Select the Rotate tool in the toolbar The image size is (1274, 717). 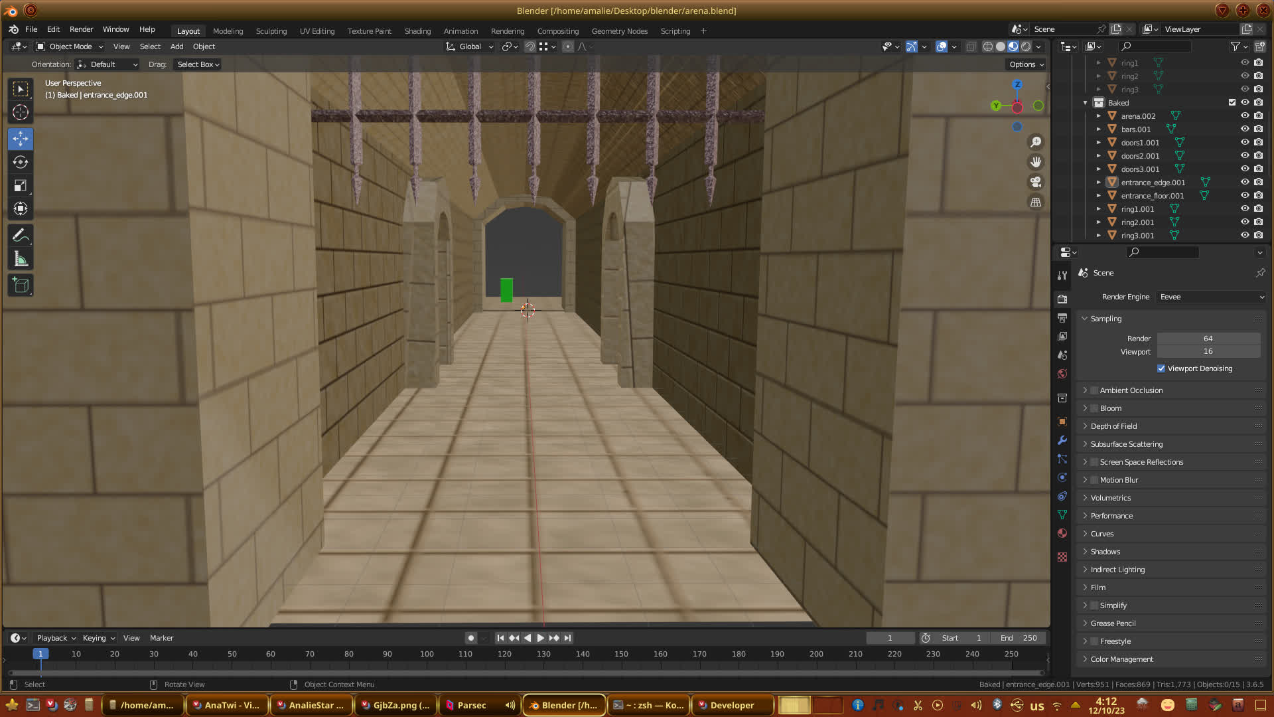tap(21, 162)
